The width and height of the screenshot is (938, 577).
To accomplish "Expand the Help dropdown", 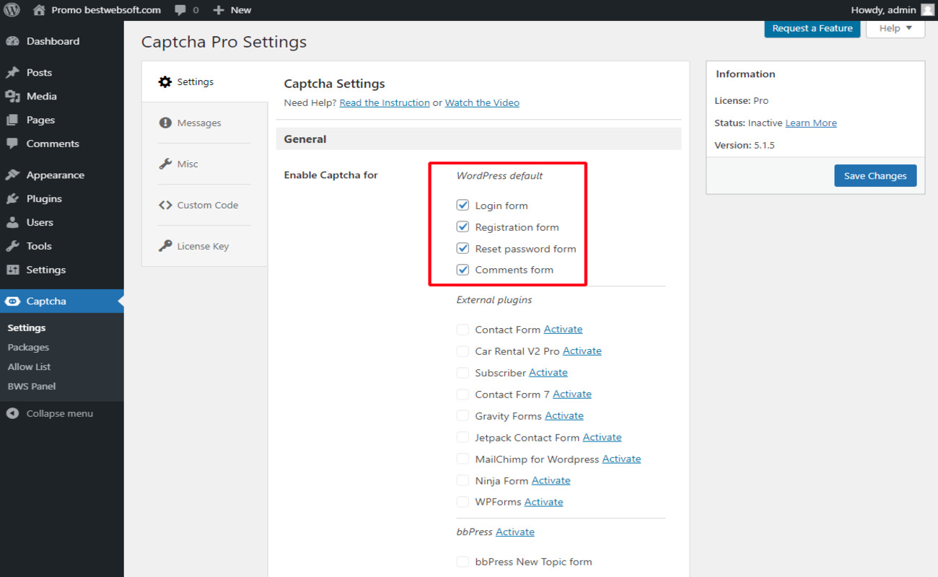I will pos(895,28).
